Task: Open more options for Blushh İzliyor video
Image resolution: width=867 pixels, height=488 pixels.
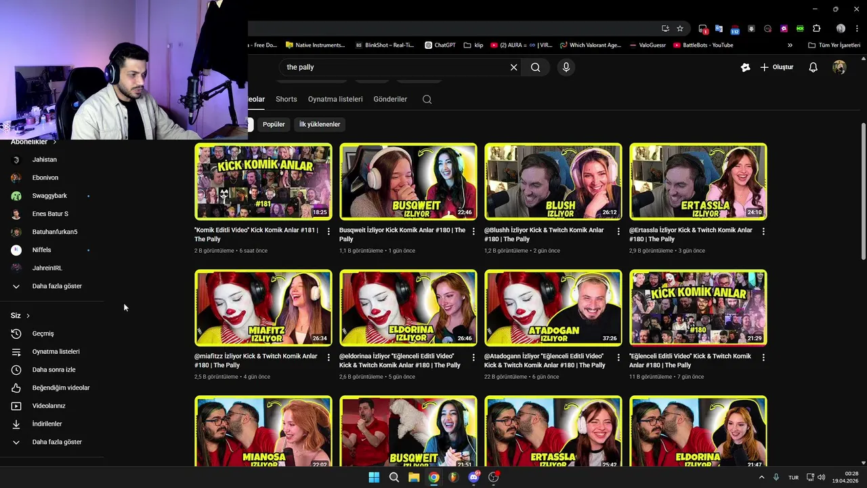Action: (x=618, y=231)
